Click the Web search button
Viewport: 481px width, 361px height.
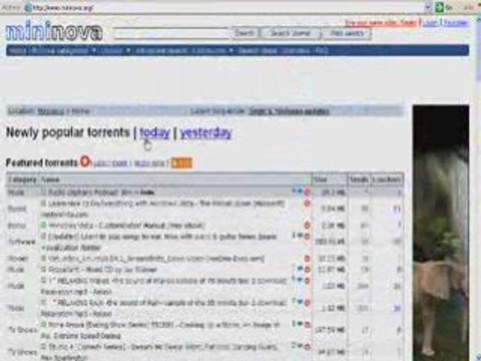coord(347,34)
